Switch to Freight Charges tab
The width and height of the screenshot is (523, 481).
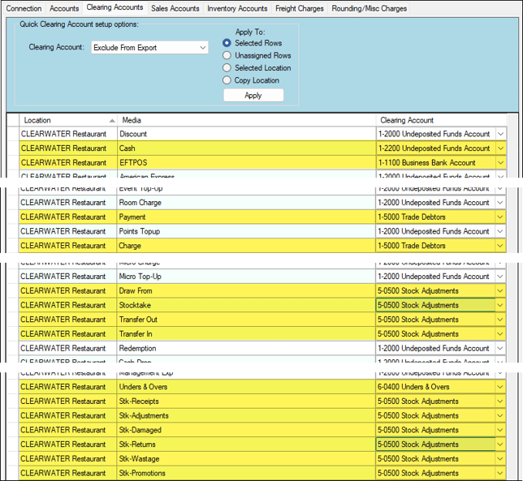[x=300, y=8]
